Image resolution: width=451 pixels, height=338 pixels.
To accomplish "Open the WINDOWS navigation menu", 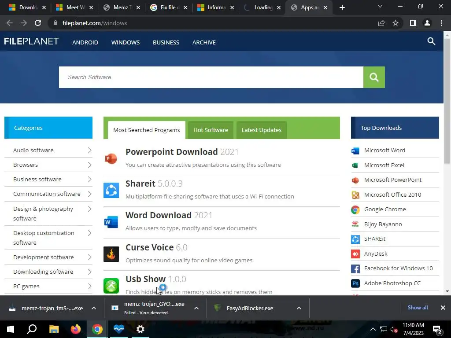I will click(126, 42).
